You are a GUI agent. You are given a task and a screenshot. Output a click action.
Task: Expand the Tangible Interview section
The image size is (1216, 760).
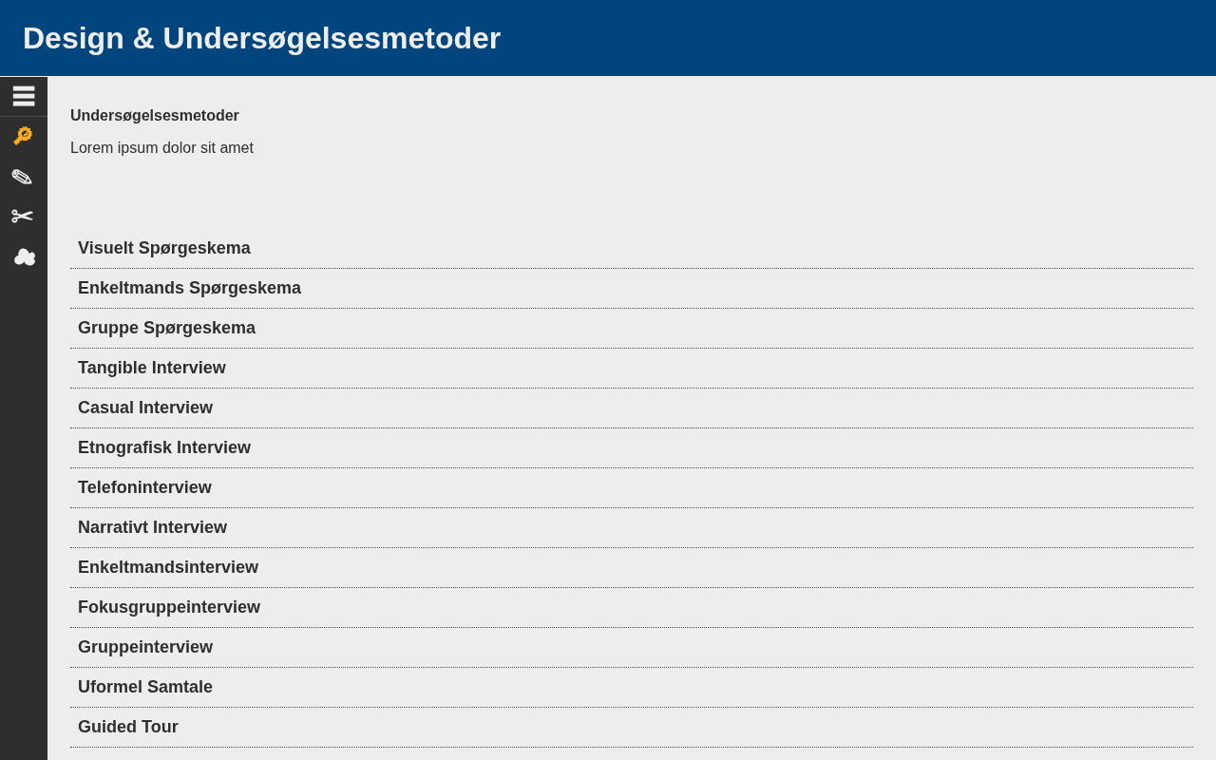(152, 368)
